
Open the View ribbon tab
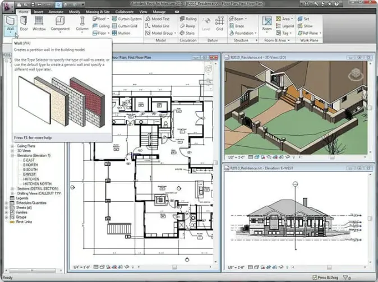143,12
